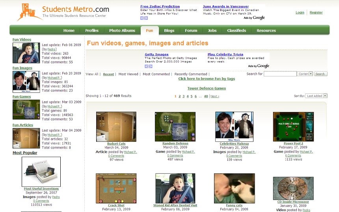The width and height of the screenshot is (339, 212).
Task: Click the Fun Images sidebar thumbnail
Action: click(x=26, y=82)
